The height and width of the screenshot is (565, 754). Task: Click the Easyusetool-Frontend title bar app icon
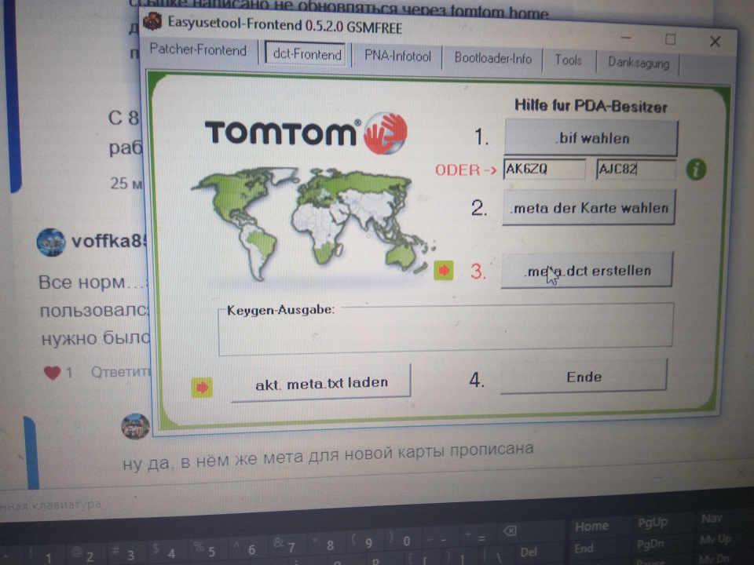(x=153, y=20)
